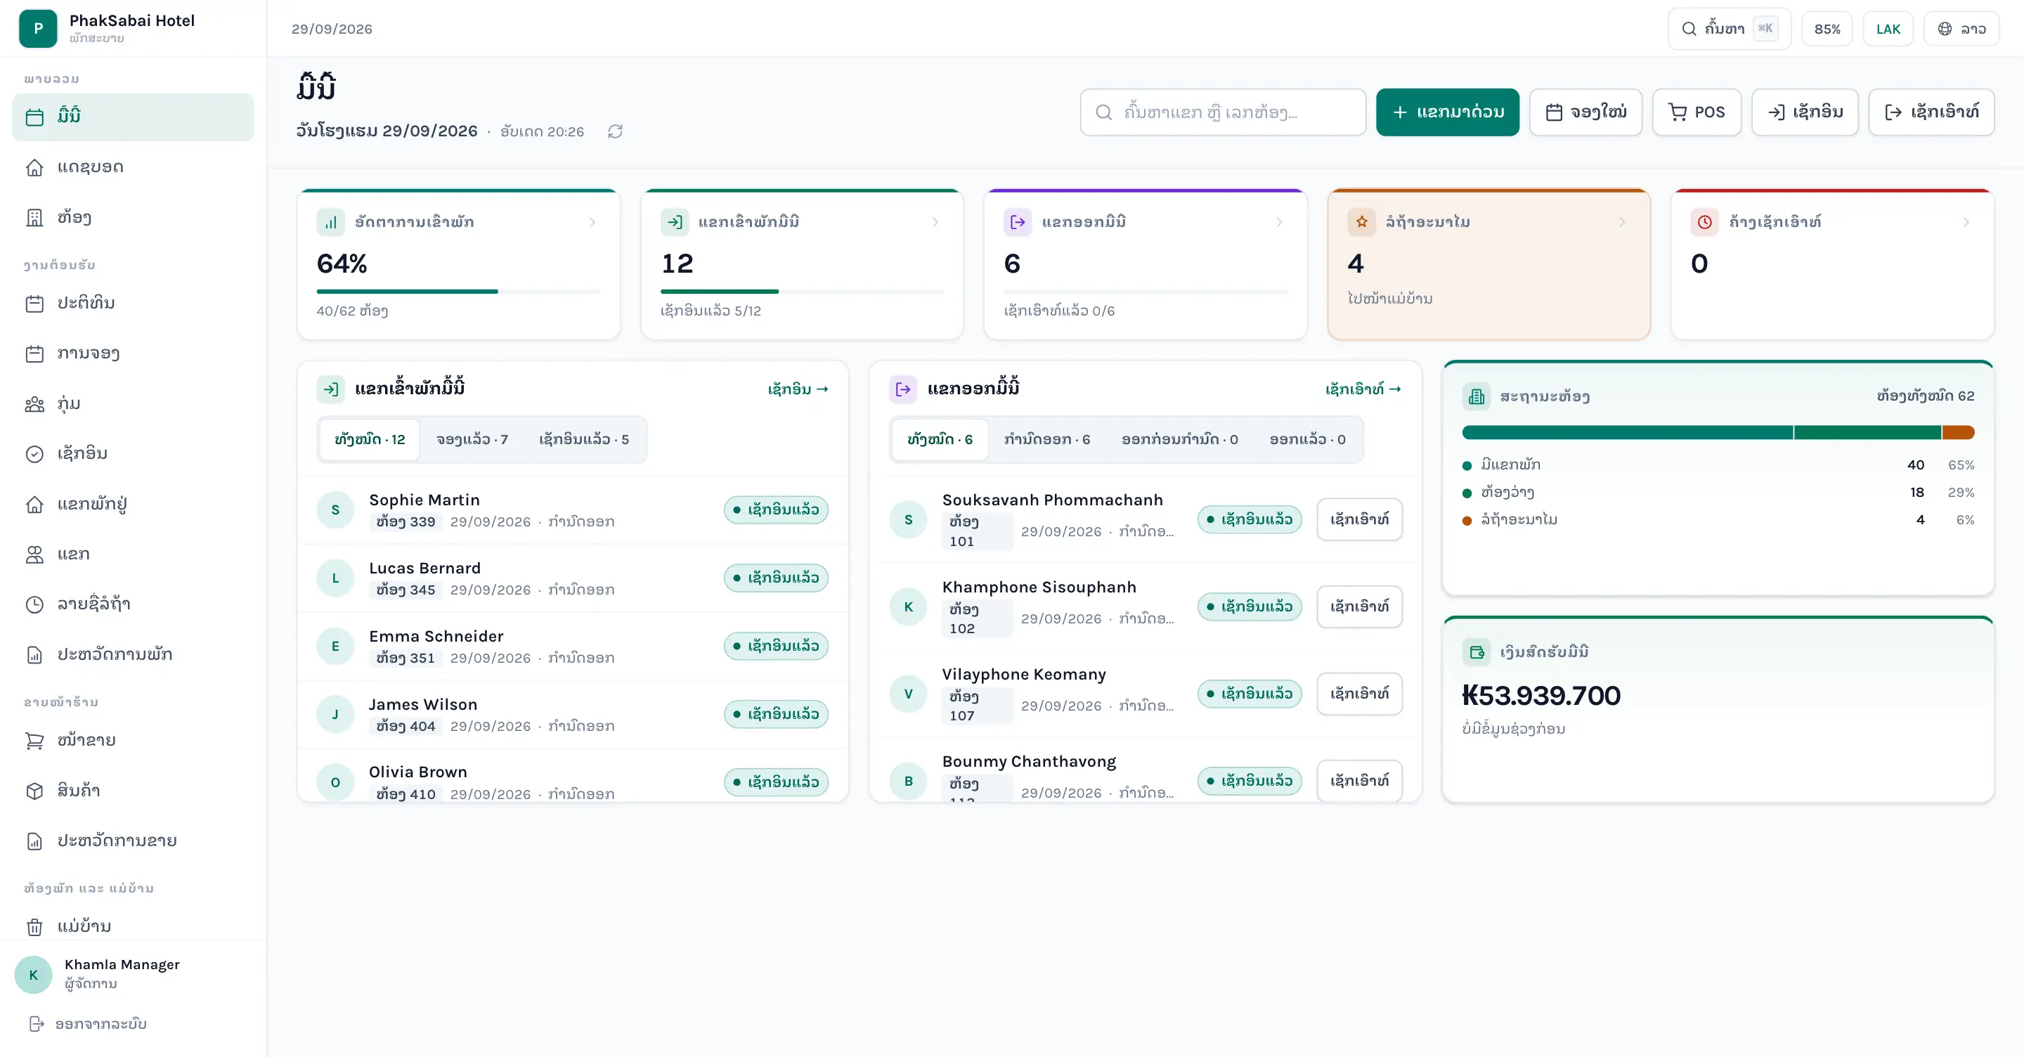This screenshot has height=1057, width=2024.
Task: Select the ກຳນົດອອກ · 6 tab
Action: (1046, 439)
